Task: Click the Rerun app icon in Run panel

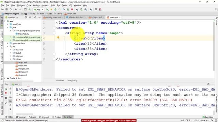Action: point(6,88)
